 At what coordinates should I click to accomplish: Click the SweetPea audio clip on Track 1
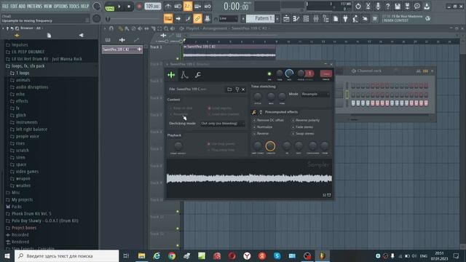[x=229, y=51]
